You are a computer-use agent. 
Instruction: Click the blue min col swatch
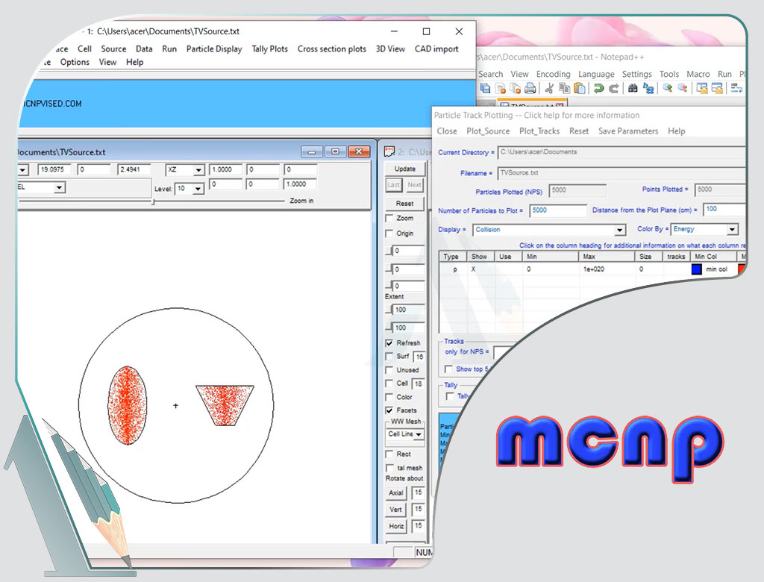point(697,269)
